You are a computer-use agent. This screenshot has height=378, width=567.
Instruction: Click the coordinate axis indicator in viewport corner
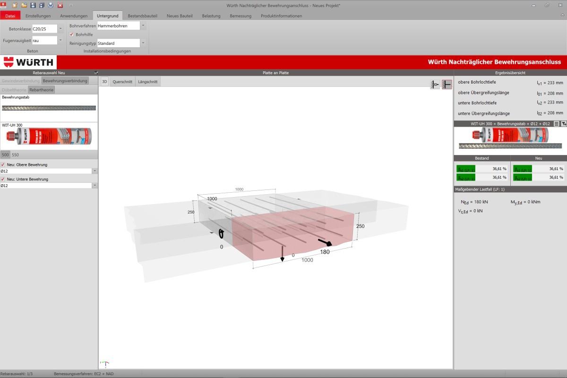(x=105, y=364)
